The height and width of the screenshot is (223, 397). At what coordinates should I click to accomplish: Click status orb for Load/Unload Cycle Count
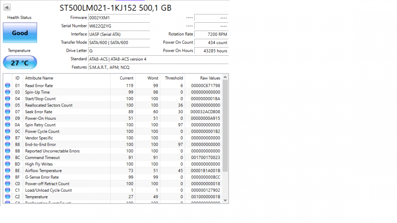click(x=7, y=190)
